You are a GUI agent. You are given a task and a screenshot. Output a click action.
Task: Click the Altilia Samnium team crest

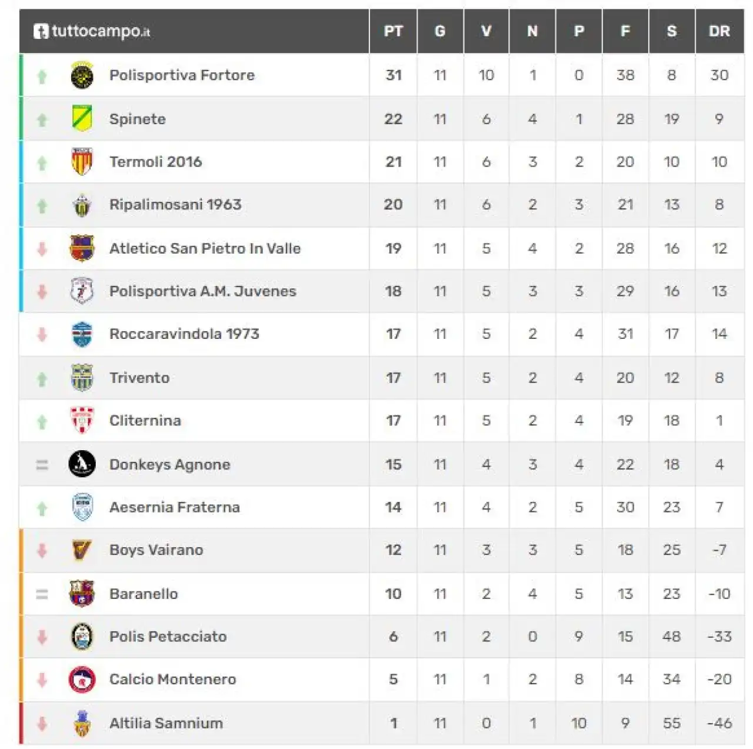click(82, 723)
